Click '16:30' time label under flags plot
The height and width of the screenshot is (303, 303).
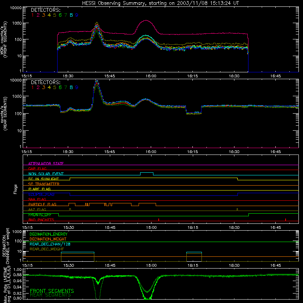point(234,228)
